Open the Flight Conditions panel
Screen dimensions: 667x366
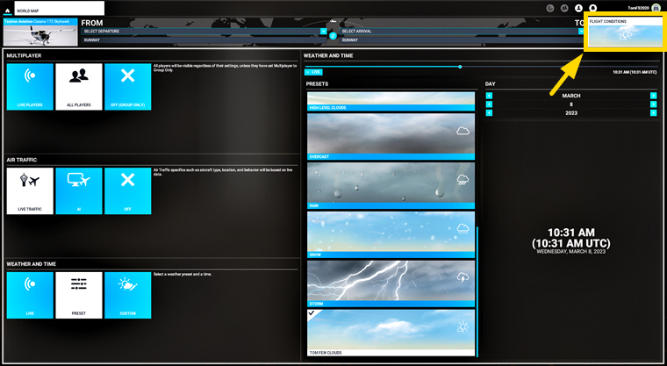pos(626,32)
